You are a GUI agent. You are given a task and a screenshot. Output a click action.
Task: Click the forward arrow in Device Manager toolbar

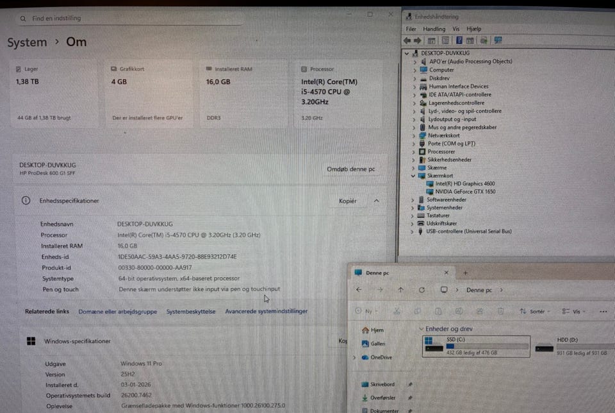click(x=417, y=40)
